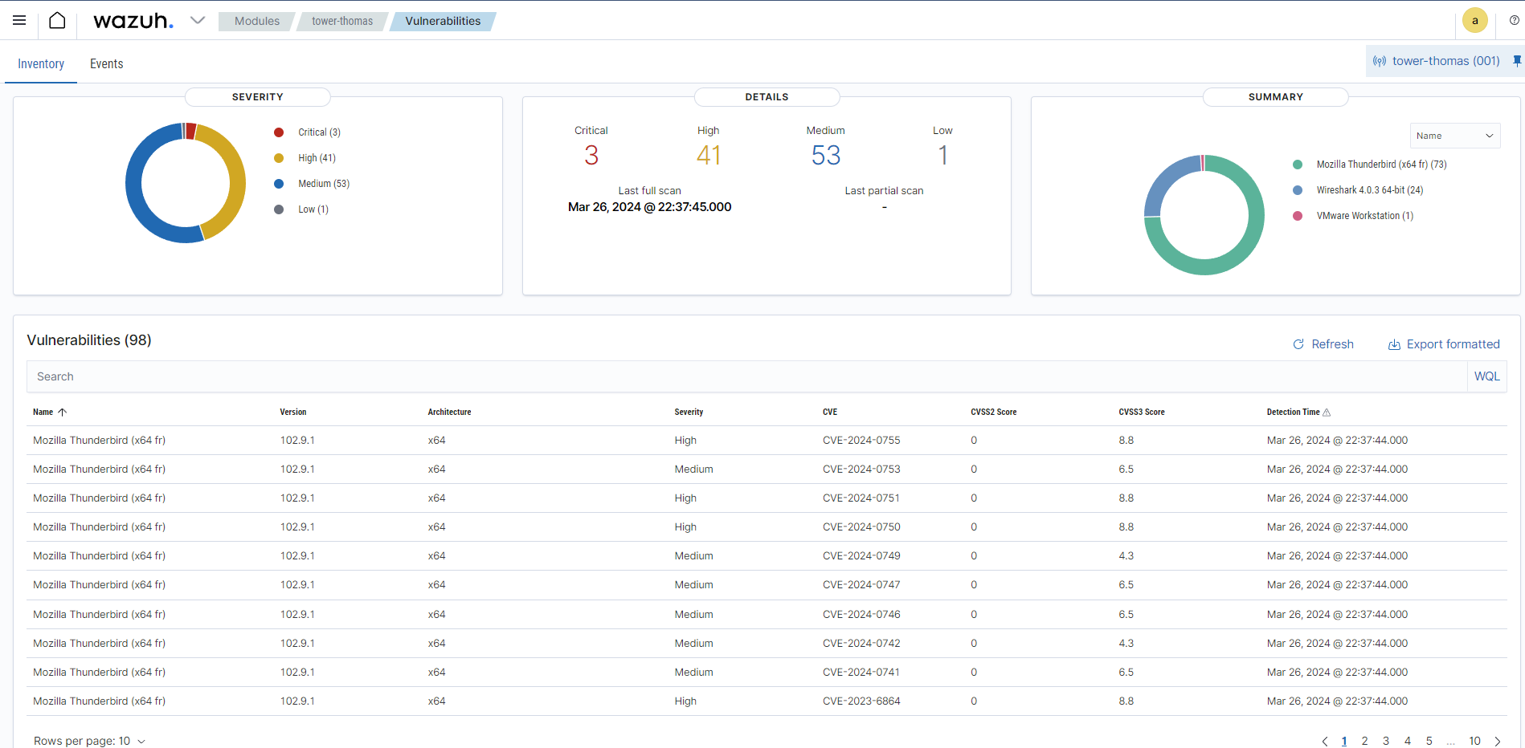
Task: Sort by Name column header
Action: [x=49, y=412]
